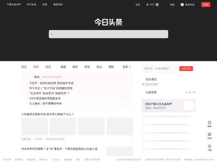This screenshot has width=217, height=163.
Task: Dismiss the 故宫养心殿 article with X icon
Action: [131, 139]
